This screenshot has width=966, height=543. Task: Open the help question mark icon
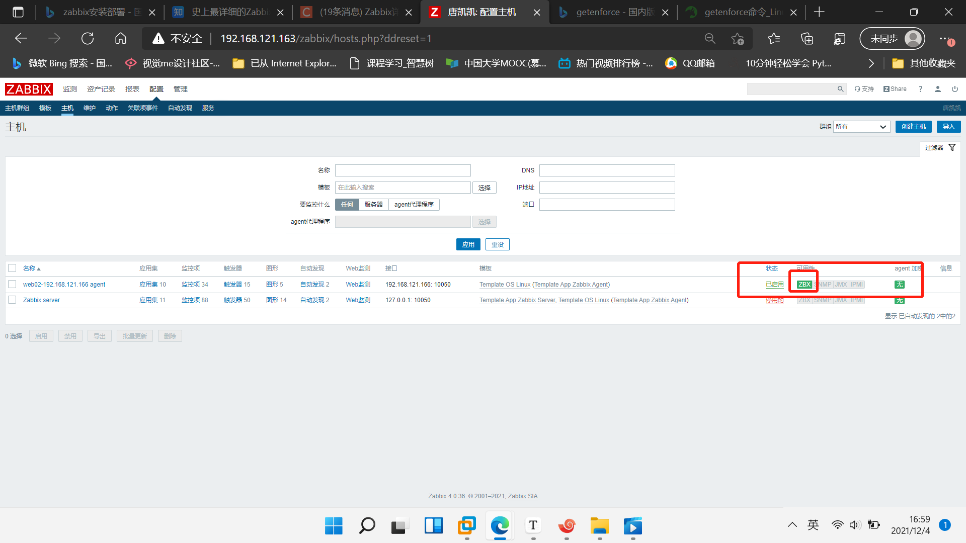[x=921, y=89]
